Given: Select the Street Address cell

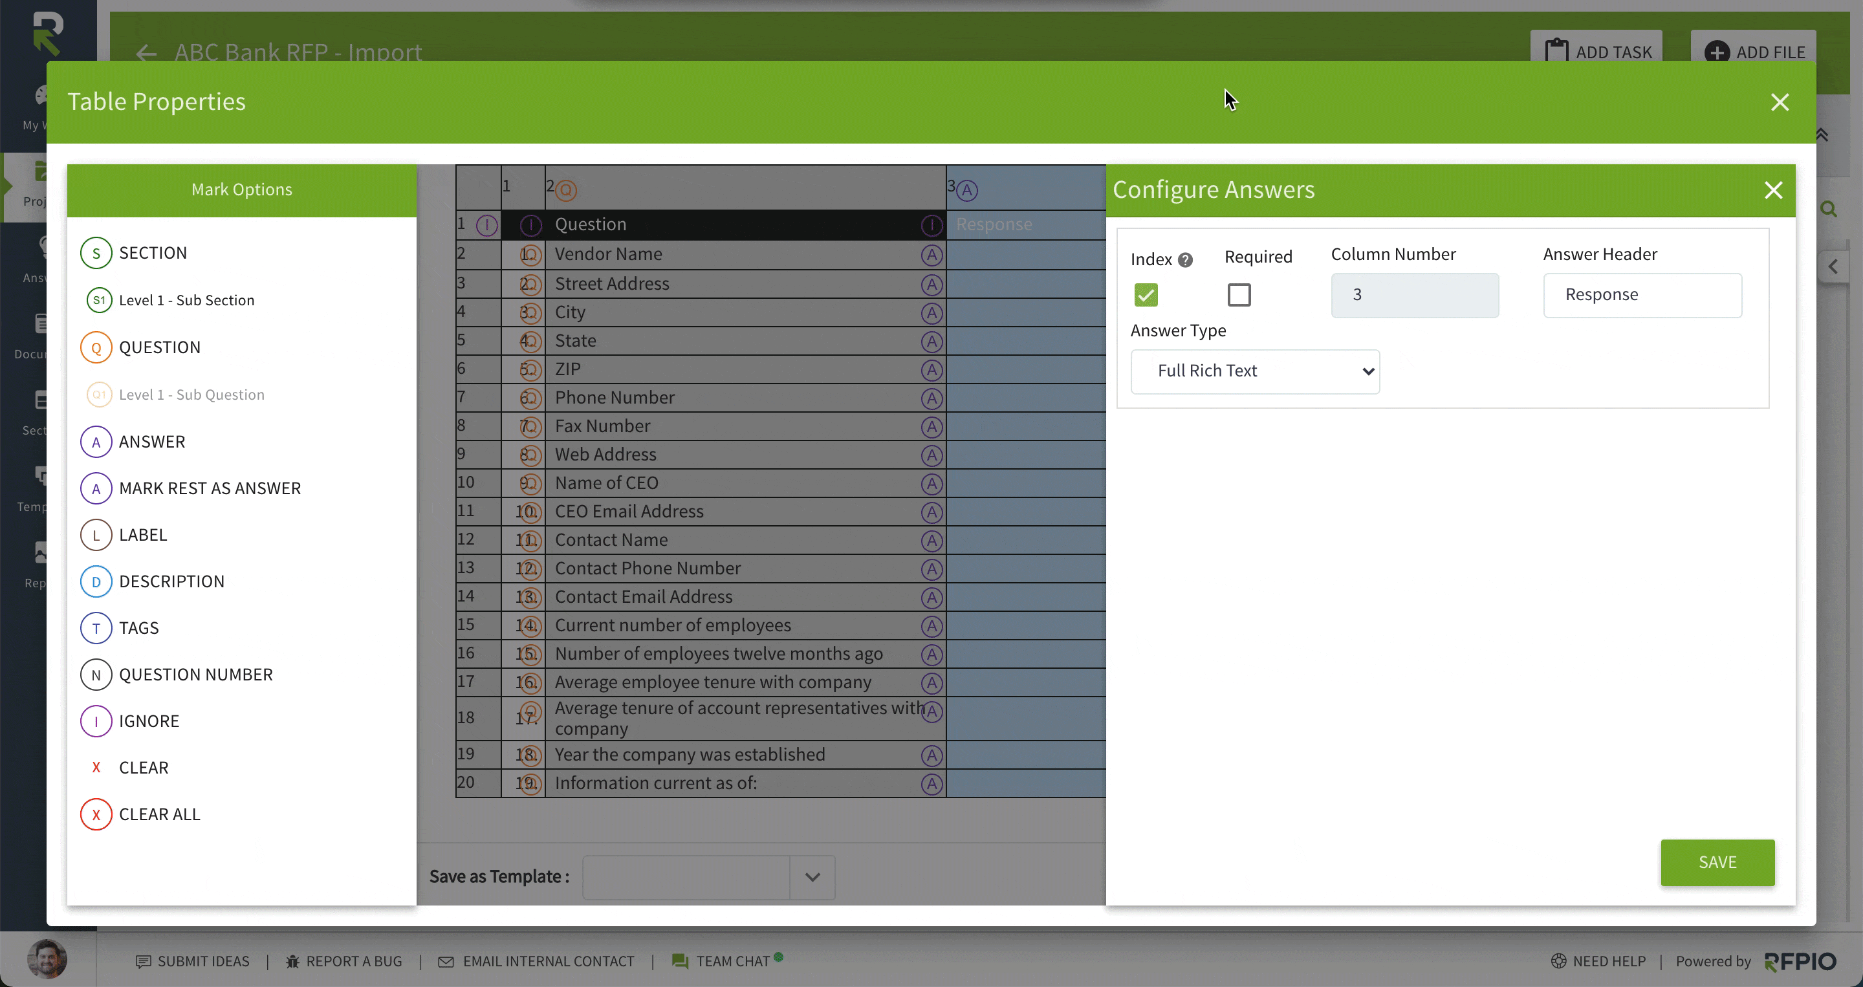Looking at the screenshot, I should point(745,284).
